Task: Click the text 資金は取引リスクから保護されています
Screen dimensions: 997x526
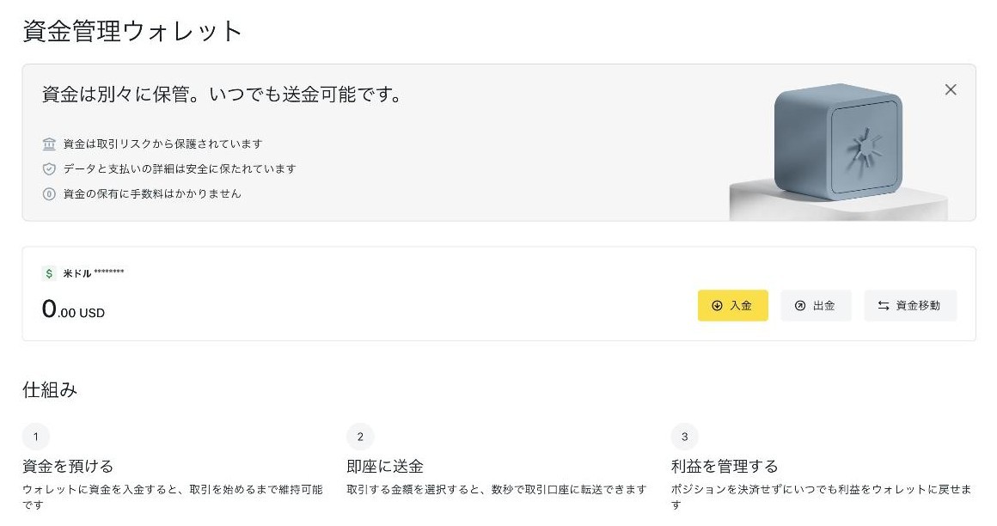Action: click(162, 144)
